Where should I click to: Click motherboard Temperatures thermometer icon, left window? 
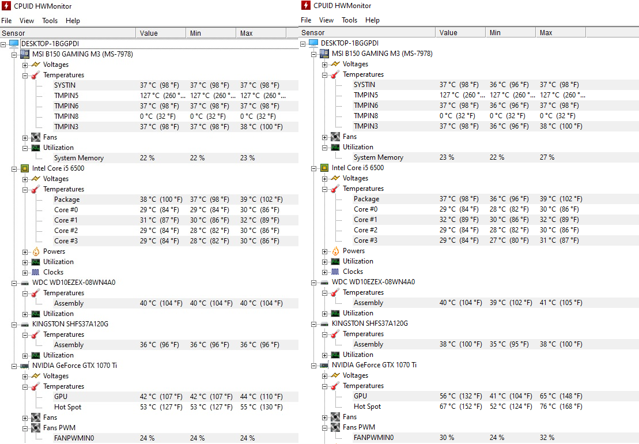pyautogui.click(x=36, y=75)
